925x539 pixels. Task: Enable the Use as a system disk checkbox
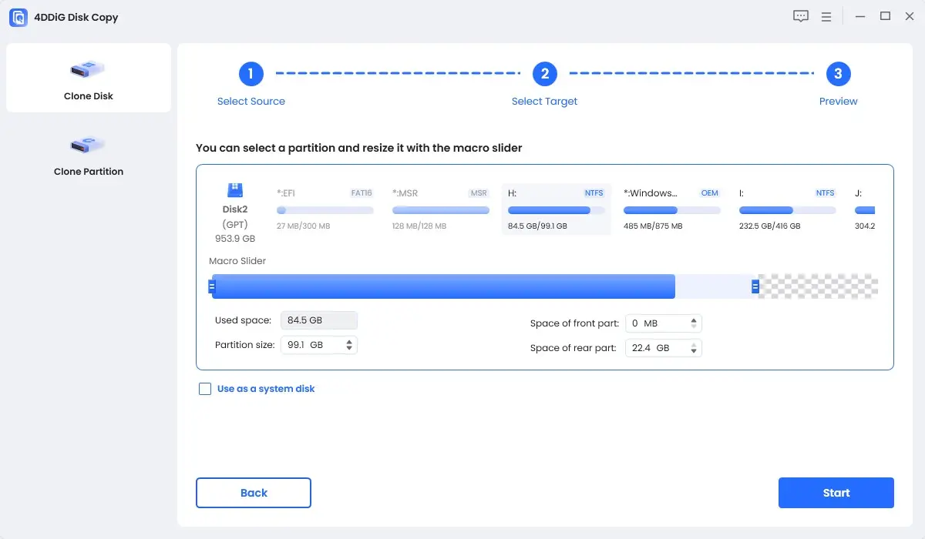[205, 389]
